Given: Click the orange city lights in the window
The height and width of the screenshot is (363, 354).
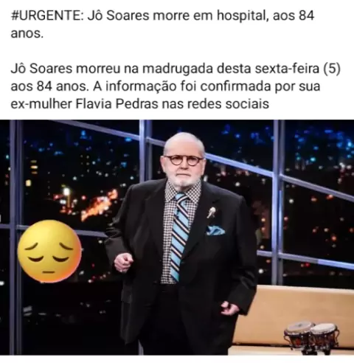Looking at the screenshot, I should click(x=98, y=204).
